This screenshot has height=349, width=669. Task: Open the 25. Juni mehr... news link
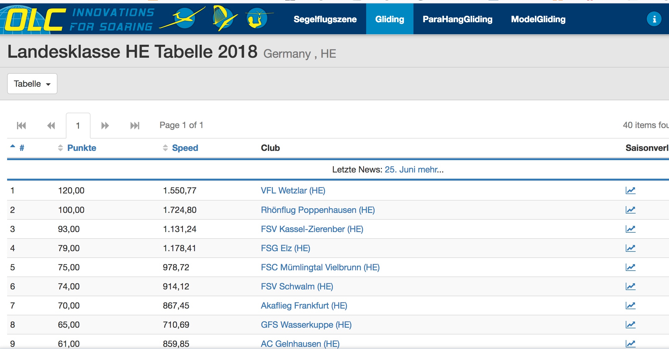[x=414, y=169]
